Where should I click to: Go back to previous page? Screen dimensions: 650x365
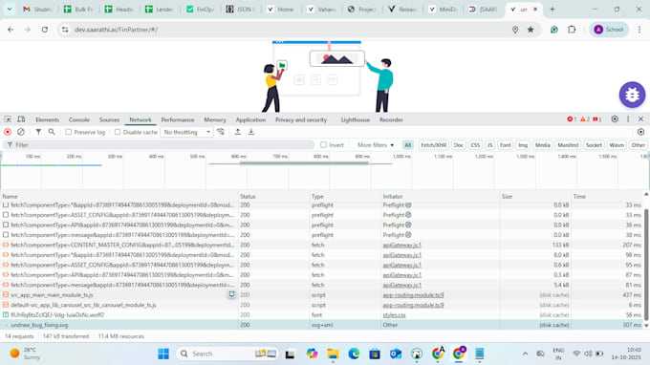(11, 30)
